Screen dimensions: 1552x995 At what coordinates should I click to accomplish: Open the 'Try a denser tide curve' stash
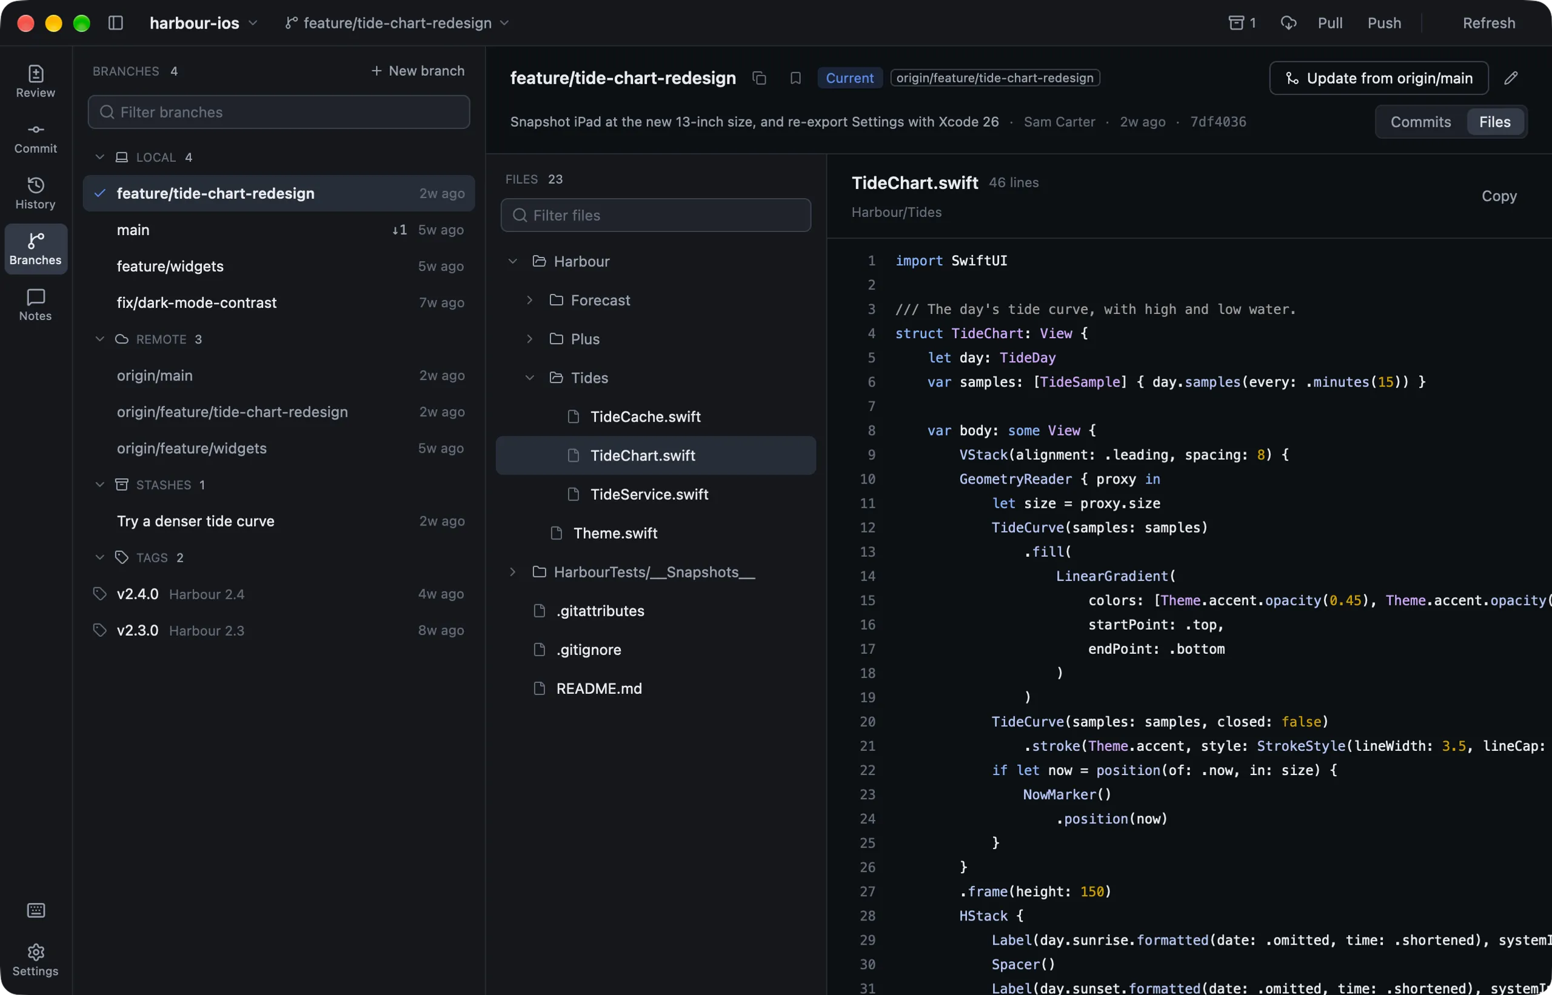click(279, 521)
